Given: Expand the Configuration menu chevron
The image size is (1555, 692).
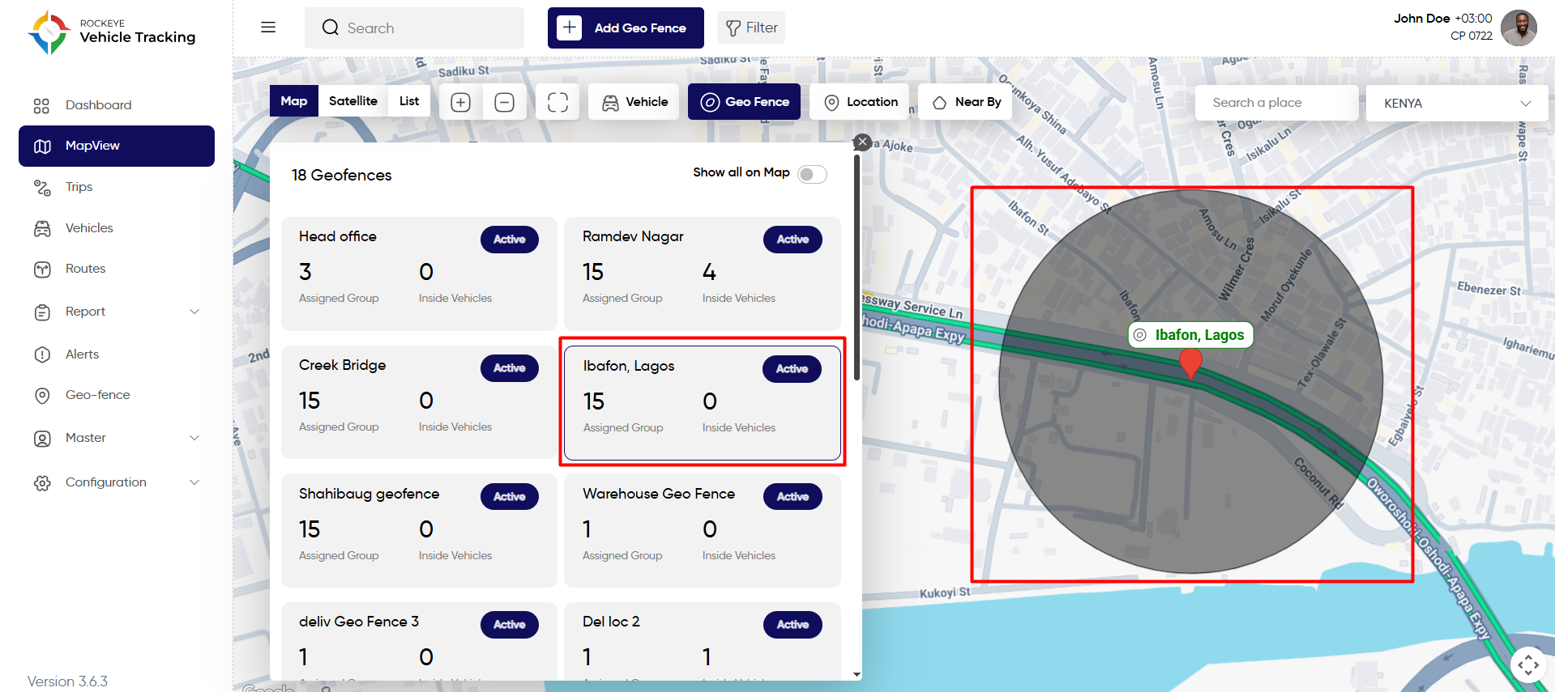Looking at the screenshot, I should click(x=194, y=482).
